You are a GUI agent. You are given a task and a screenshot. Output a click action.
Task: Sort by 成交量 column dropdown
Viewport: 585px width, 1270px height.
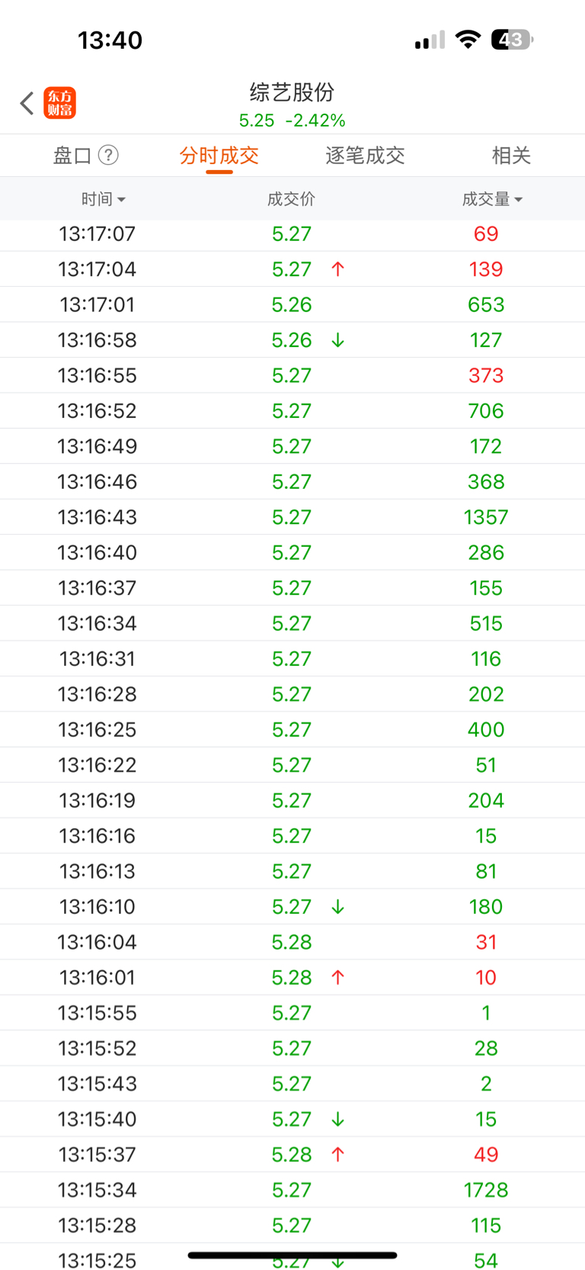click(492, 199)
